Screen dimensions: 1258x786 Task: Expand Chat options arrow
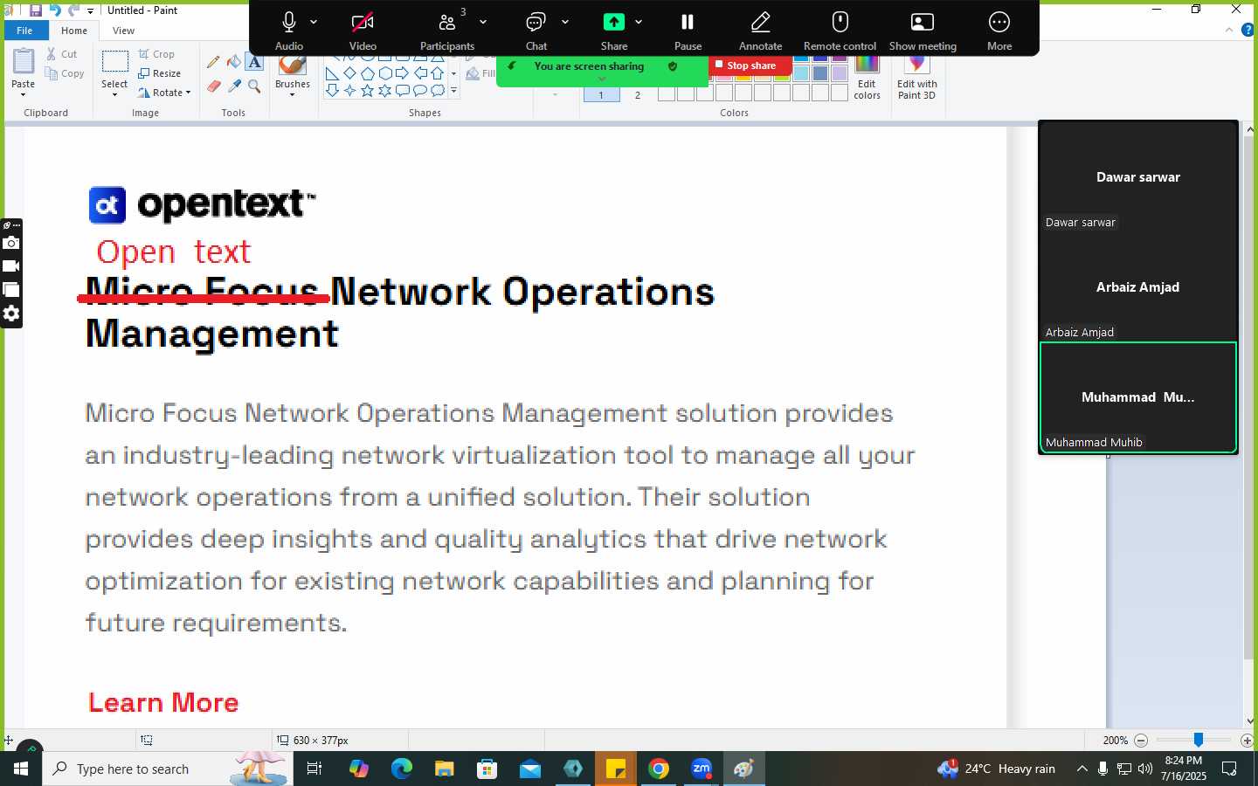click(565, 22)
